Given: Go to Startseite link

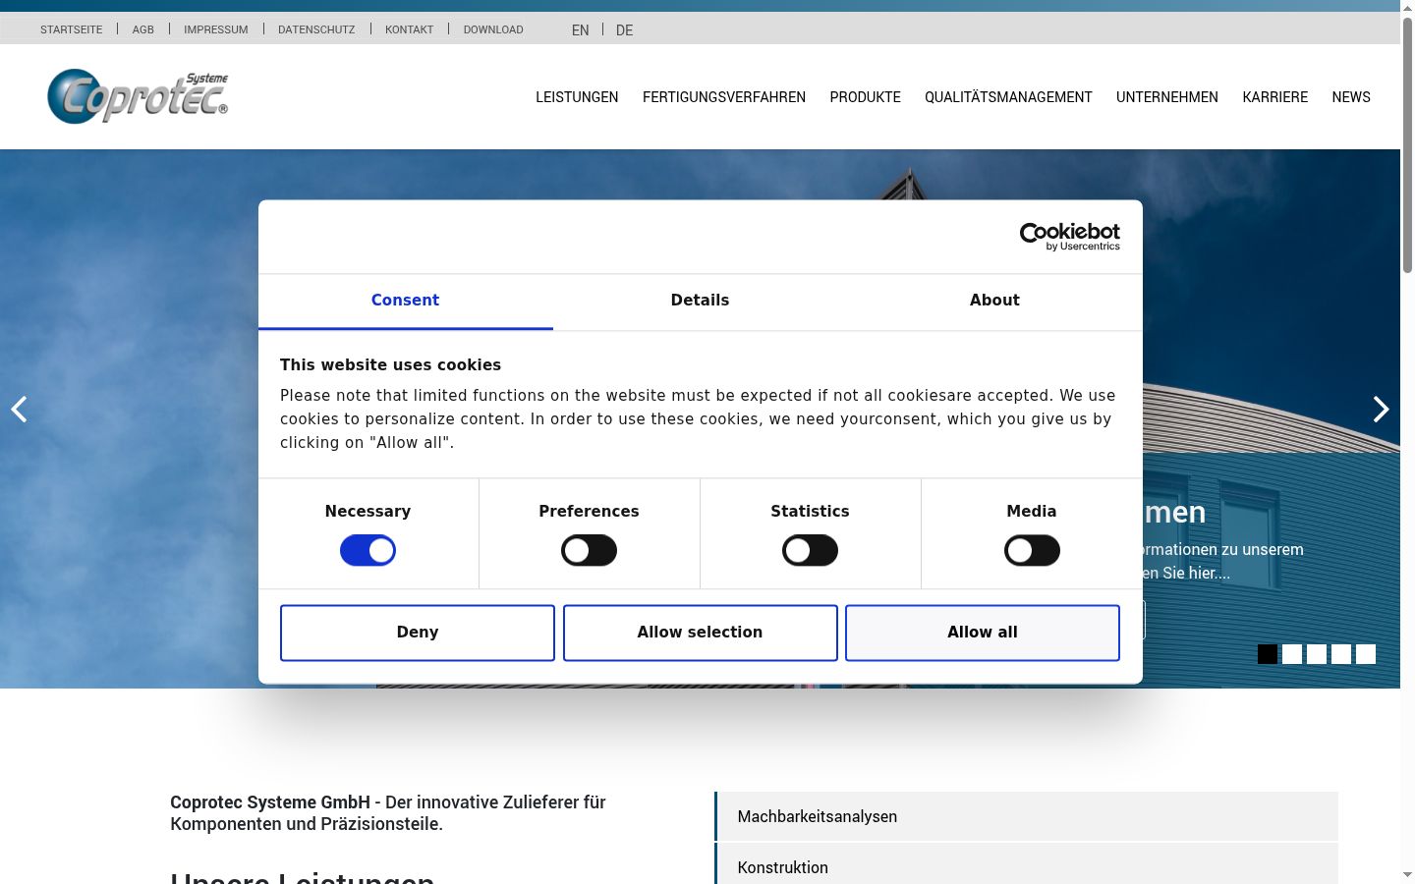Looking at the screenshot, I should coord(71,29).
